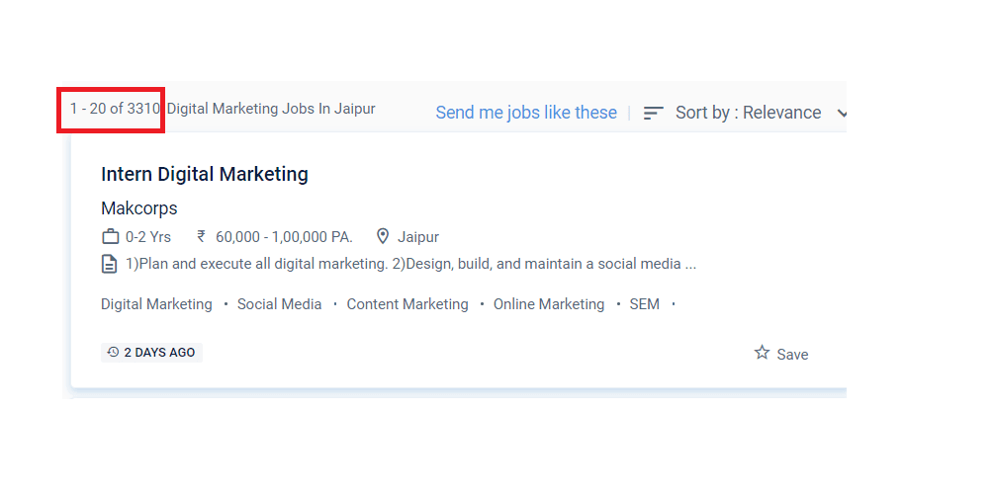Viewport: 994px width, 493px height.
Task: Click the 1 - 20 of 3310 result count
Action: point(115,109)
